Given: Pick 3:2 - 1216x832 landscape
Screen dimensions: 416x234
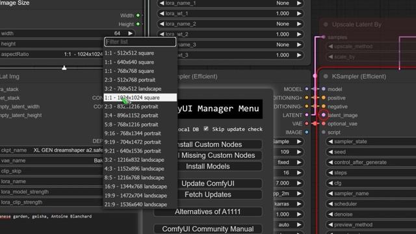Looking at the screenshot, I should click(140, 160).
